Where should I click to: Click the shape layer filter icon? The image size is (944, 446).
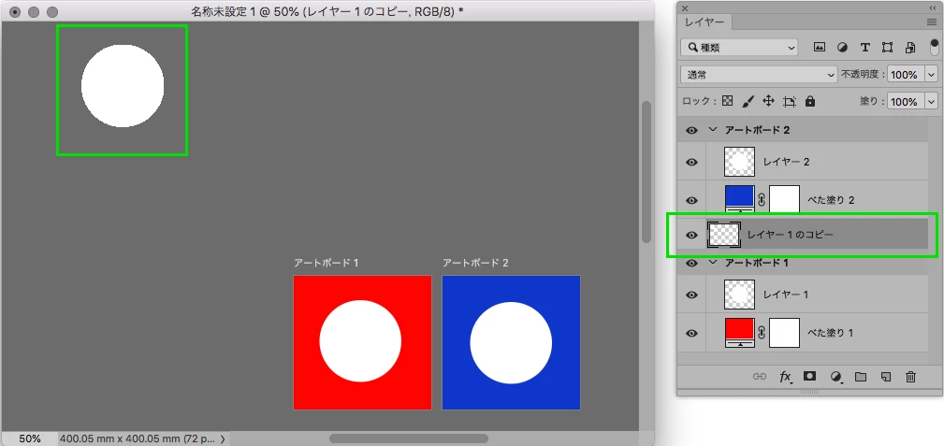[x=888, y=47]
